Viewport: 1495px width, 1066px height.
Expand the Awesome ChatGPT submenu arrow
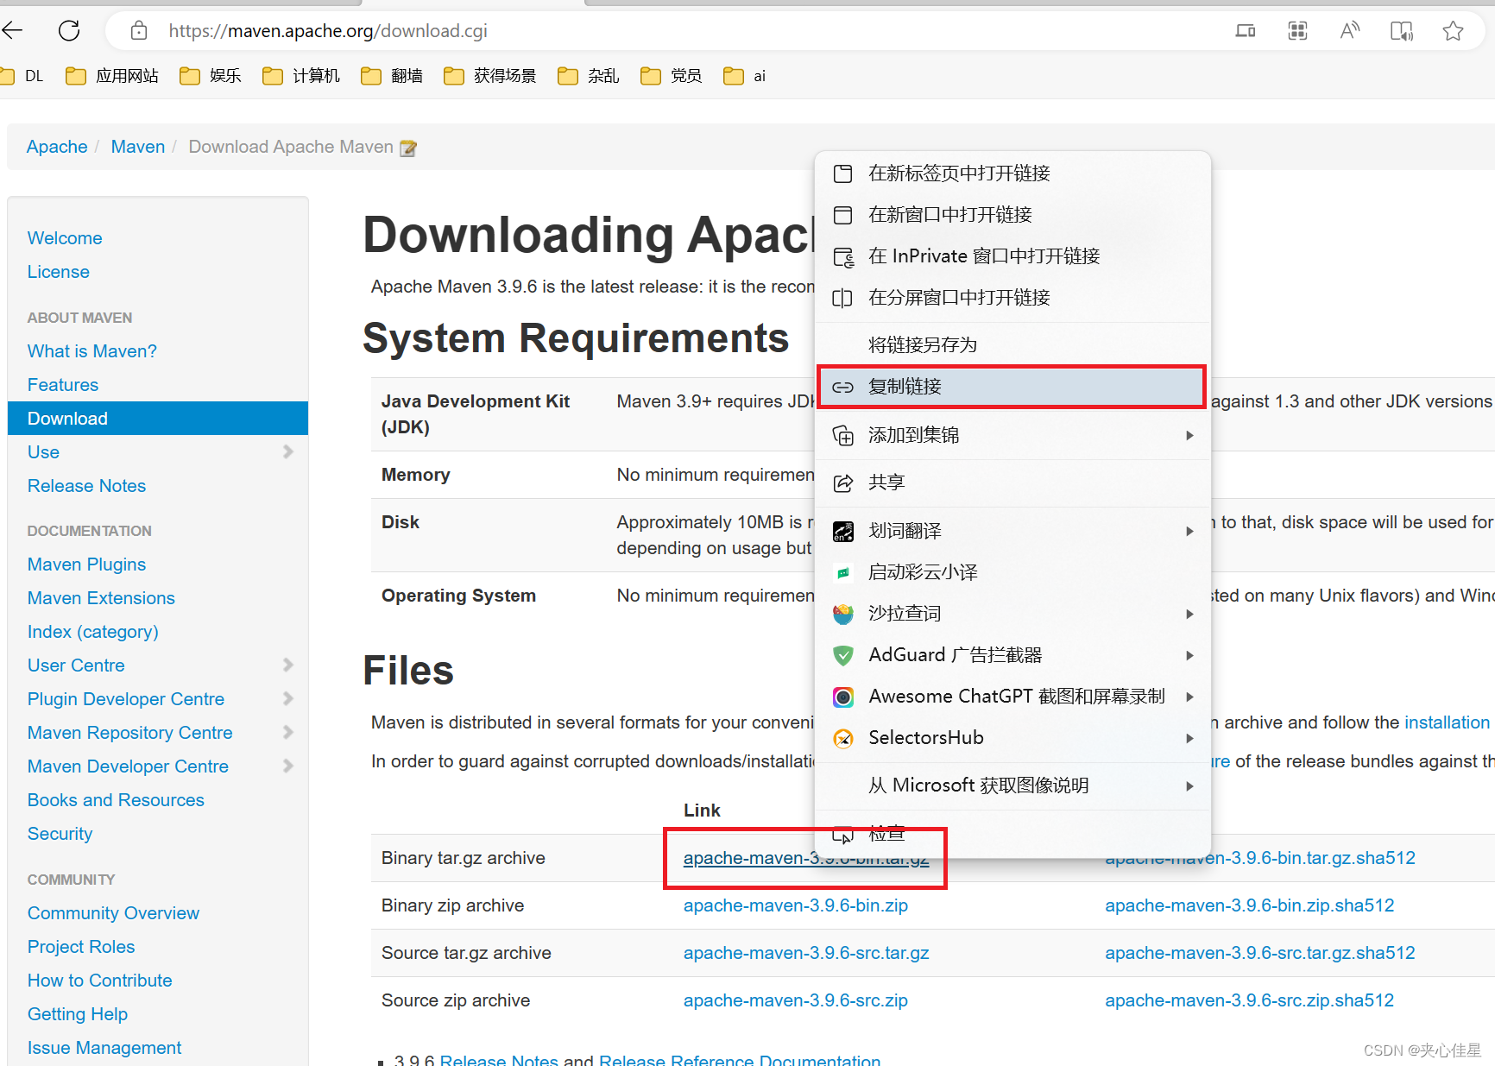1189,697
